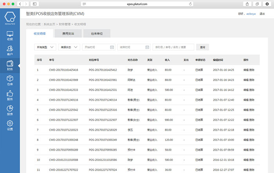
Task: Click the 结束时间 end date field
Action: [x=134, y=47]
